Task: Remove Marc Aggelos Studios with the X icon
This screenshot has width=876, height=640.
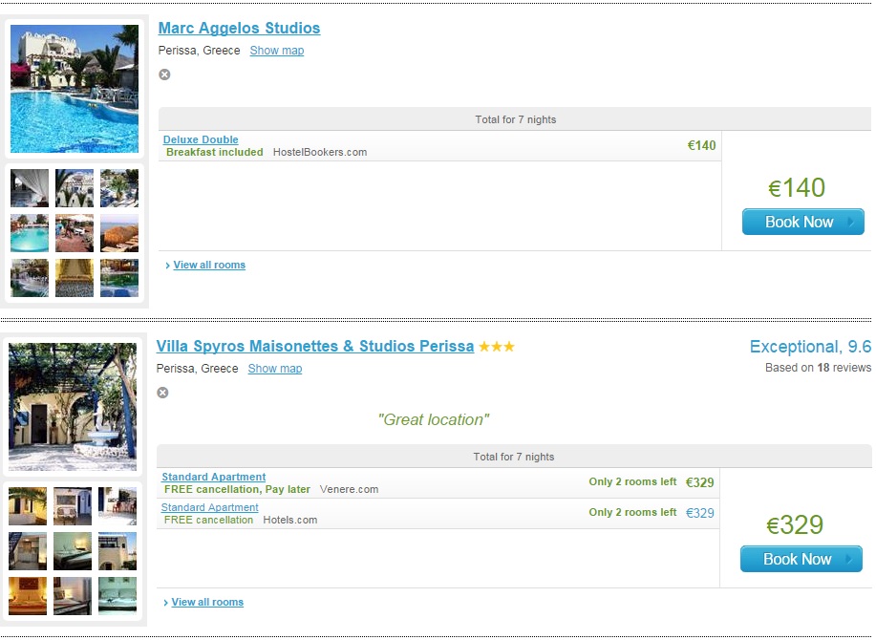Action: 164,75
